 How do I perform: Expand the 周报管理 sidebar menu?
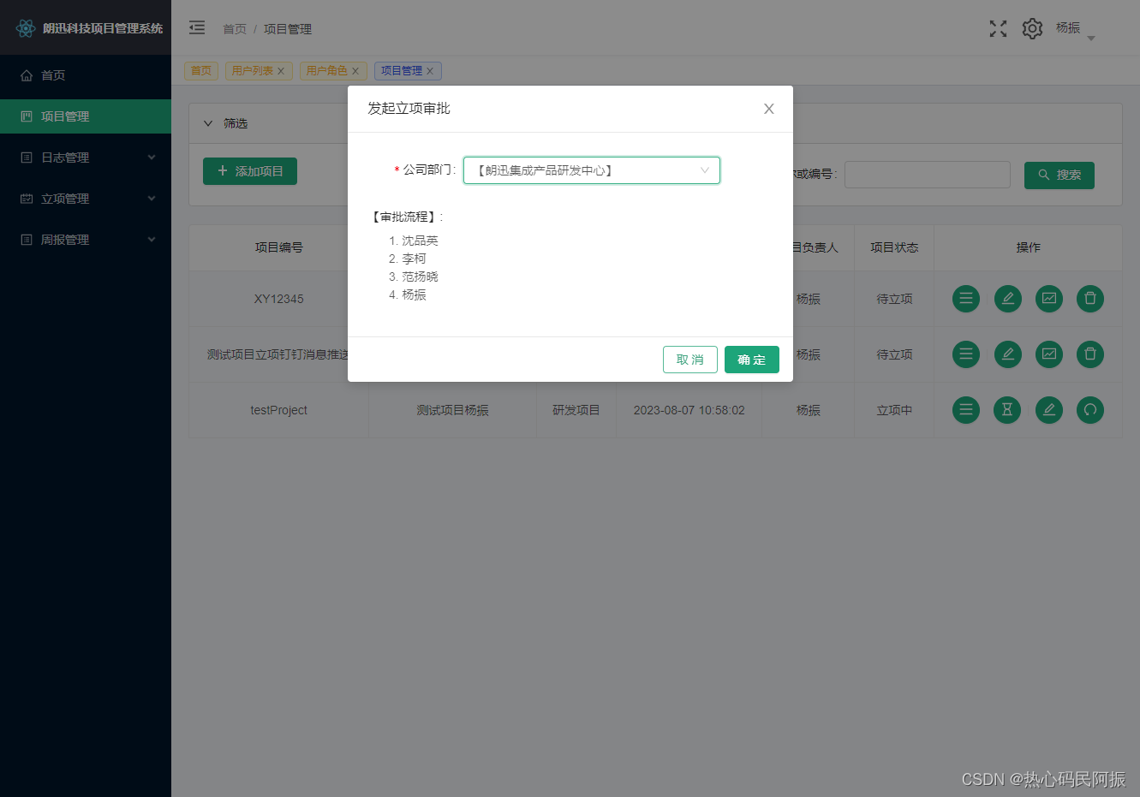coord(86,240)
